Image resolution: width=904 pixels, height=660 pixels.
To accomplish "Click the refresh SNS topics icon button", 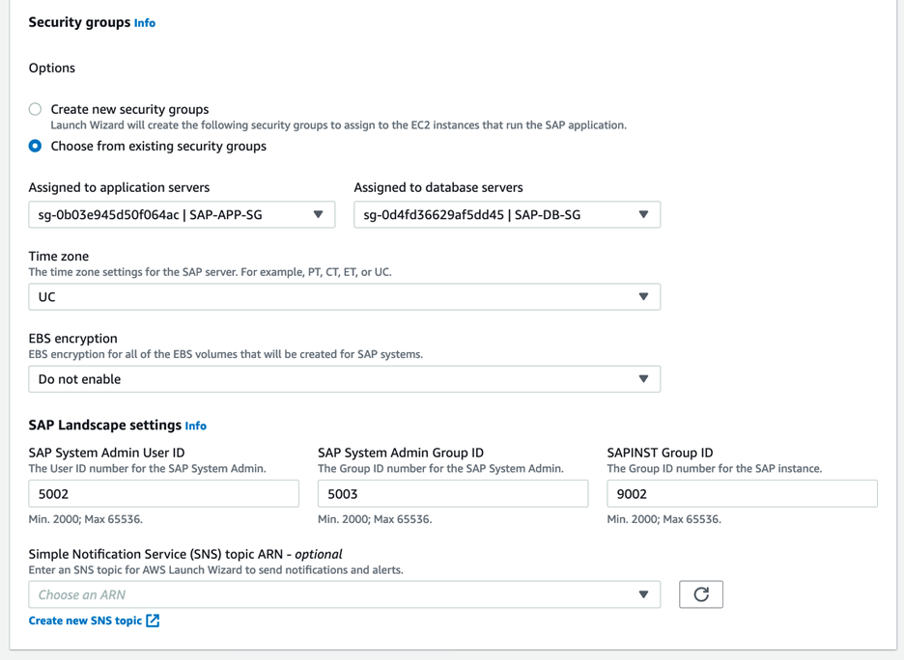I will 700,594.
